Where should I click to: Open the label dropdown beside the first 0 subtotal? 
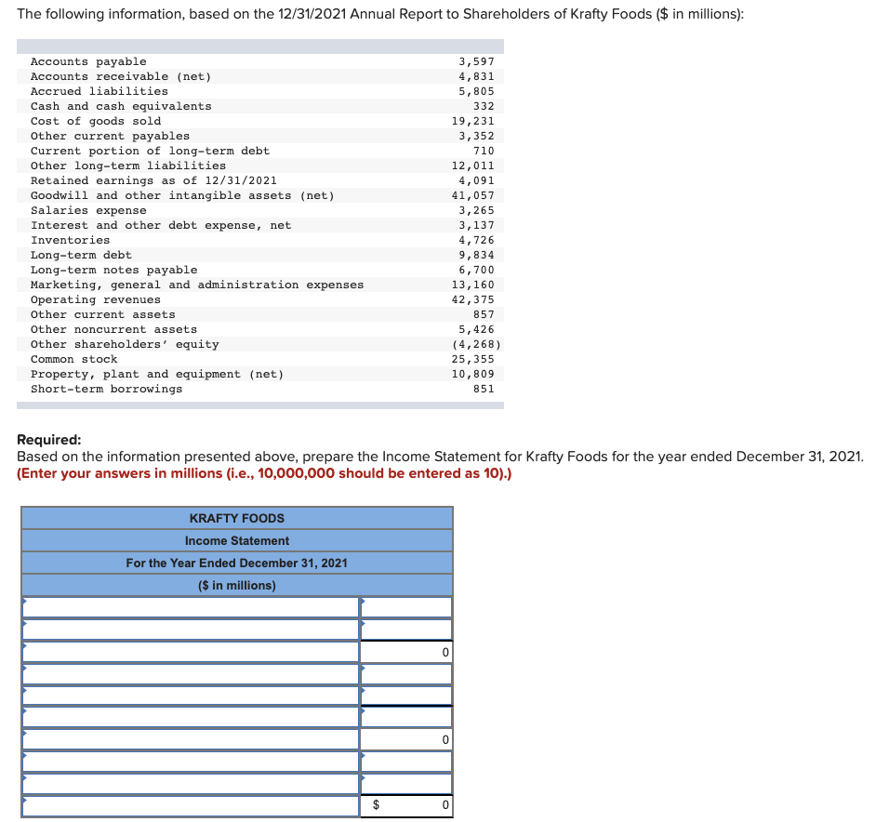point(191,651)
